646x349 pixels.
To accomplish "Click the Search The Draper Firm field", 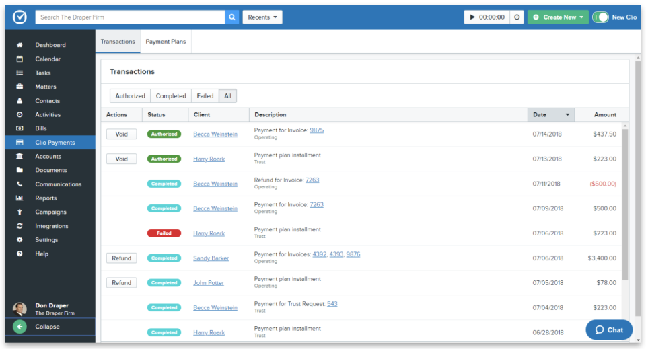I will coord(130,17).
